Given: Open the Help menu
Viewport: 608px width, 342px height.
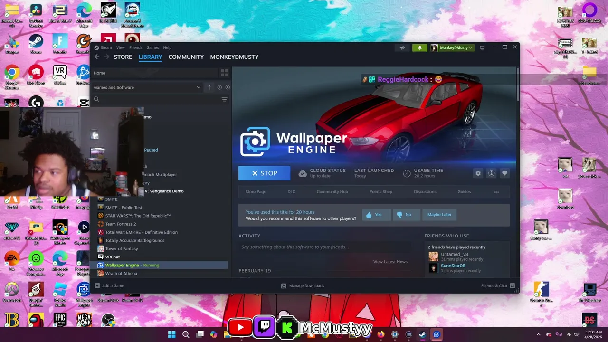Looking at the screenshot, I should [167, 47].
